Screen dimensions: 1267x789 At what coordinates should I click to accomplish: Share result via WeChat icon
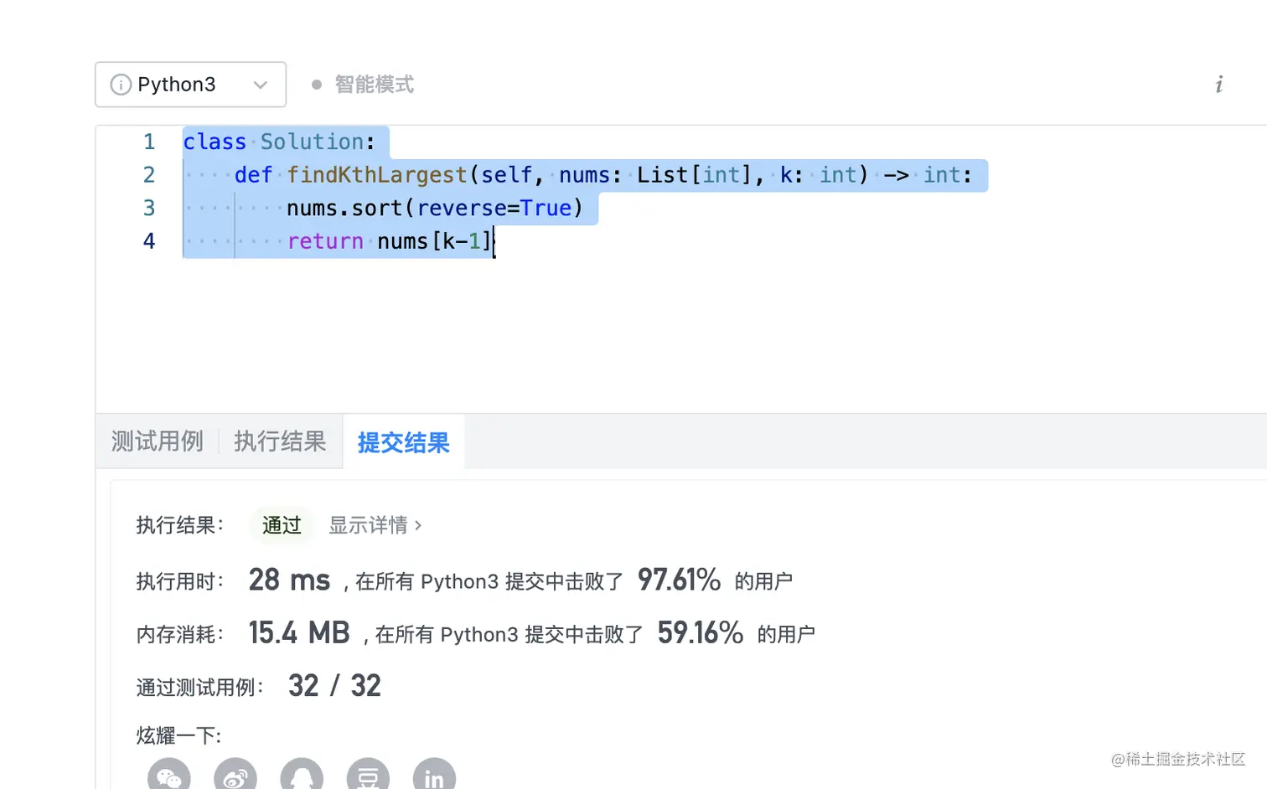pos(169,776)
